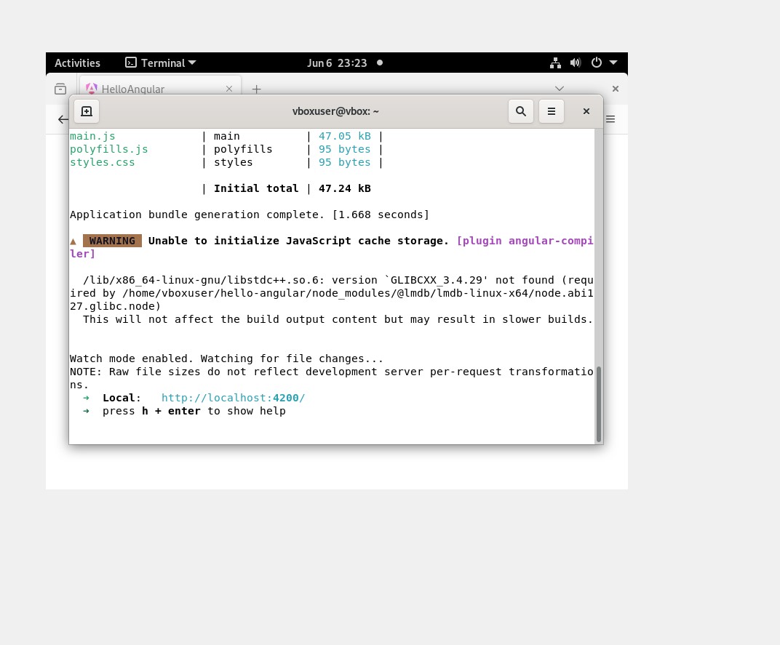Expand the list all tabs chevron
The height and width of the screenshot is (645, 780).
[560, 89]
